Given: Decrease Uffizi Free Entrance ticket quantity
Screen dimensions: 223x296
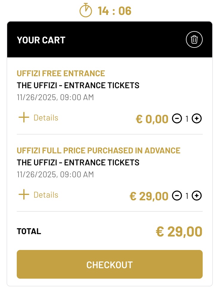Looking at the screenshot, I should [177, 119].
